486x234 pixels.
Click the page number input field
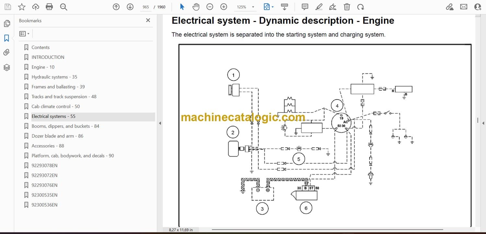point(146,7)
